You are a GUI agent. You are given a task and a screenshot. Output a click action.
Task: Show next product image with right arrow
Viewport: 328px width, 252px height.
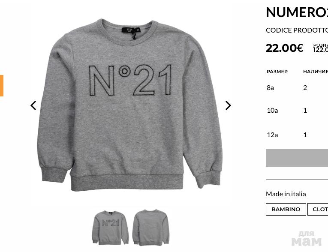(228, 105)
